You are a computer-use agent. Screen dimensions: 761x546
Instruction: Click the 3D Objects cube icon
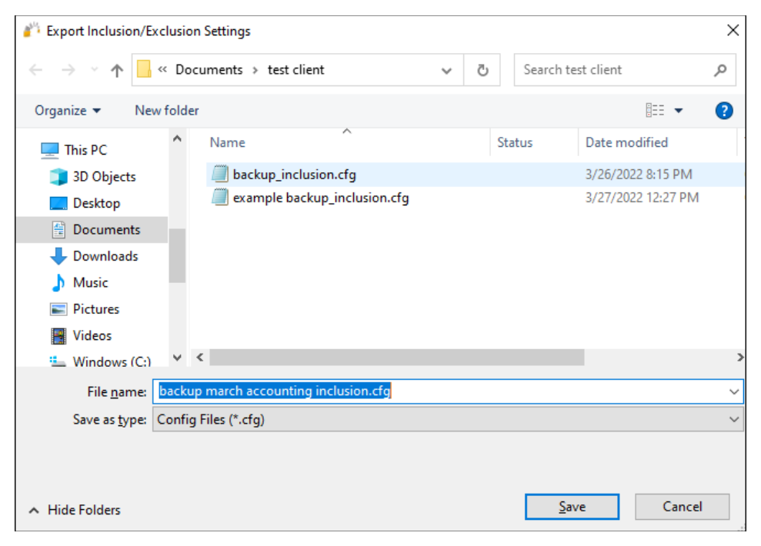(58, 177)
